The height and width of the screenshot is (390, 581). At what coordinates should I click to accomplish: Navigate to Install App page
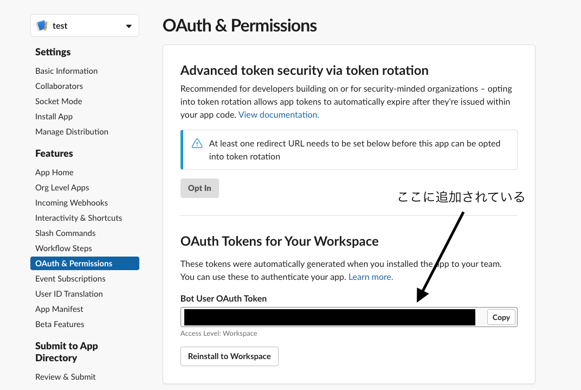coord(54,116)
